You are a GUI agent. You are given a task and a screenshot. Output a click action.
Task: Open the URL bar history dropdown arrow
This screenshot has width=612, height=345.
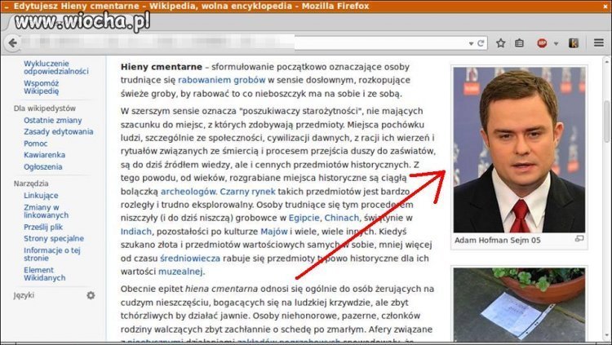[471, 44]
